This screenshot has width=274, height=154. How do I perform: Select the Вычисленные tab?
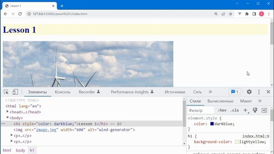pyautogui.click(x=220, y=101)
